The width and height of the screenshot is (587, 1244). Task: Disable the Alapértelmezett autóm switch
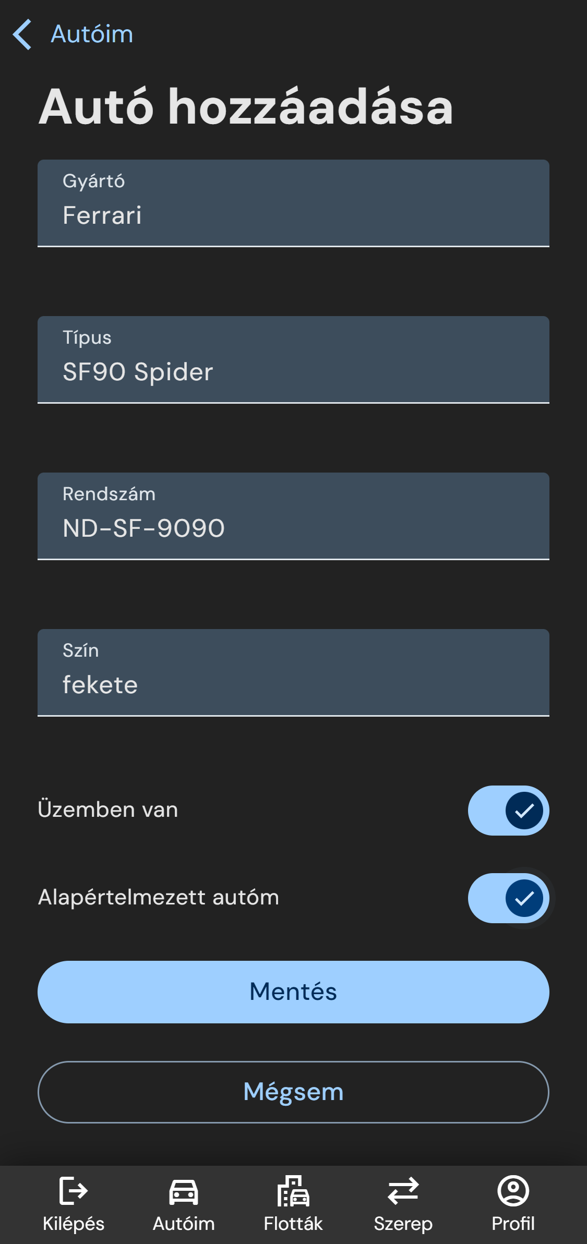coord(508,898)
